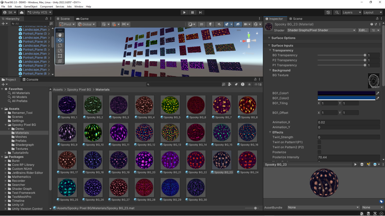The height and width of the screenshot is (216, 385).
Task: Toggle scene audio mute icon
Action: (219, 24)
